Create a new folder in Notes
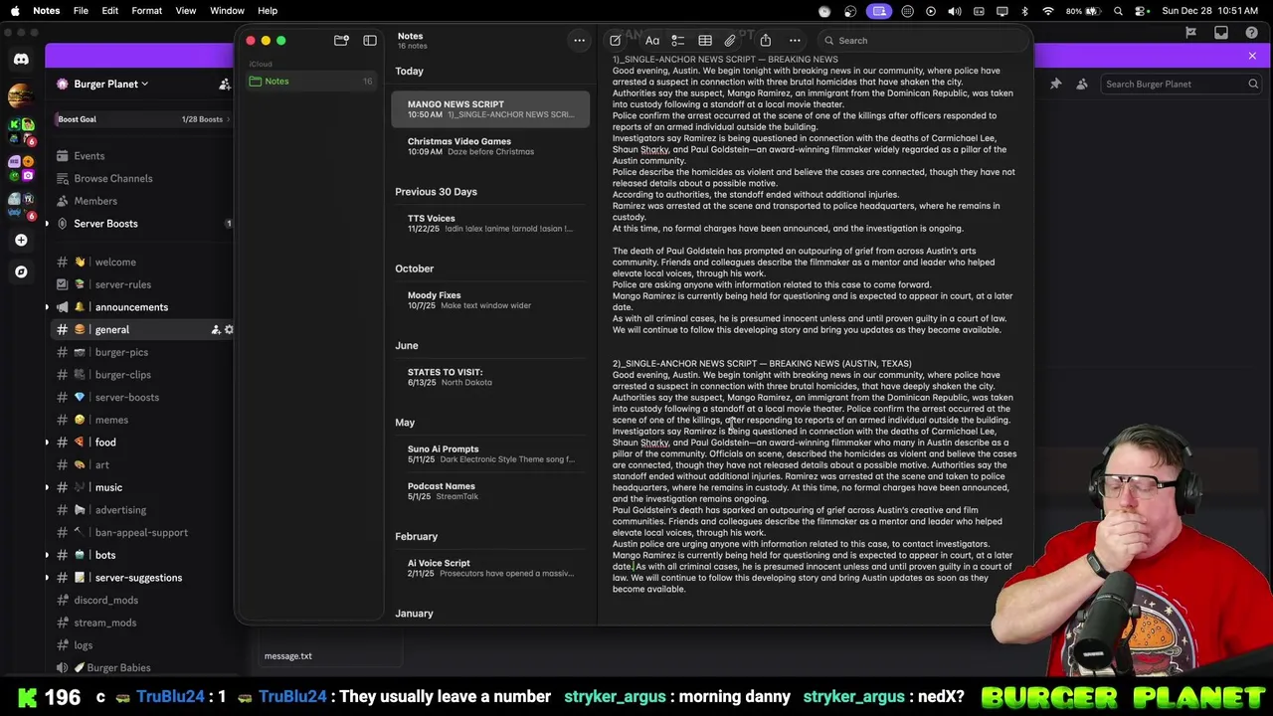The height and width of the screenshot is (716, 1273). pos(341,41)
